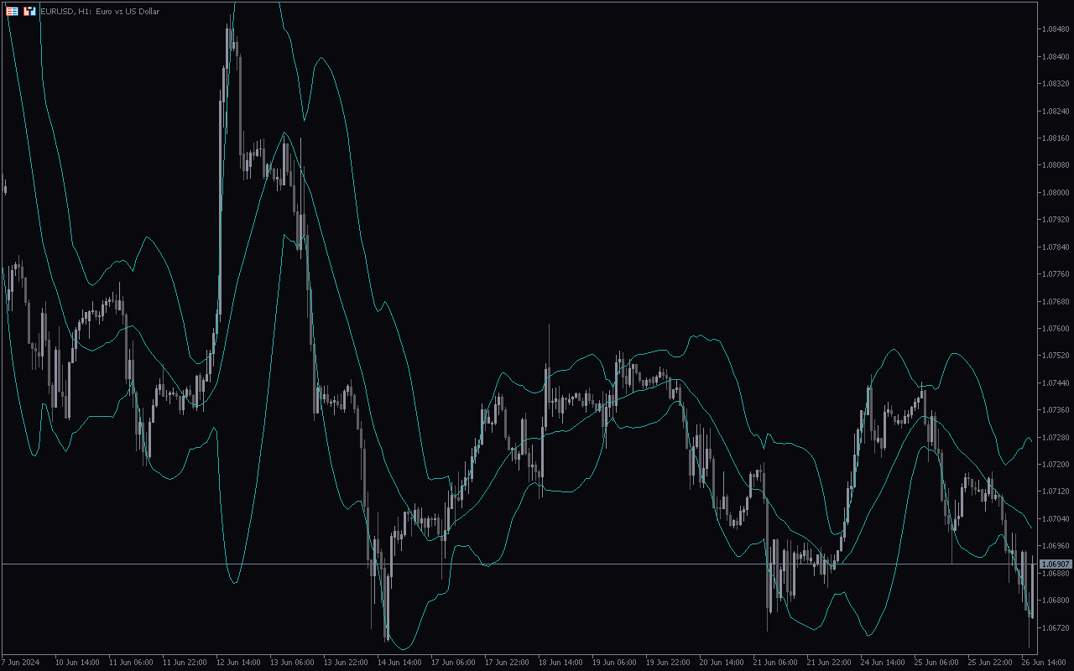Click the 1.07920 price scale value
1074x671 pixels.
1055,220
